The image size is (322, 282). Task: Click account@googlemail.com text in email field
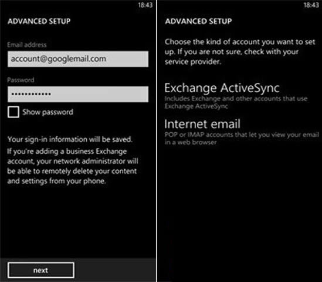(59, 59)
